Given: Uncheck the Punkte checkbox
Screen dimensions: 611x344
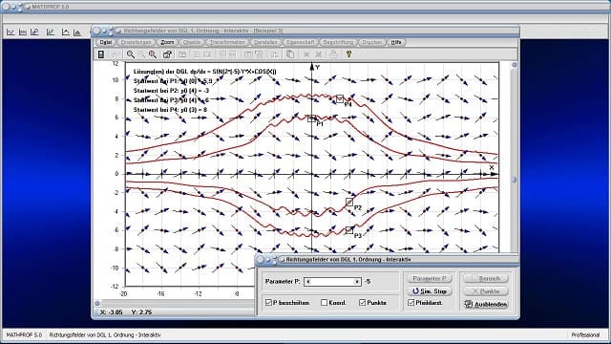Looking at the screenshot, I should click(x=363, y=302).
